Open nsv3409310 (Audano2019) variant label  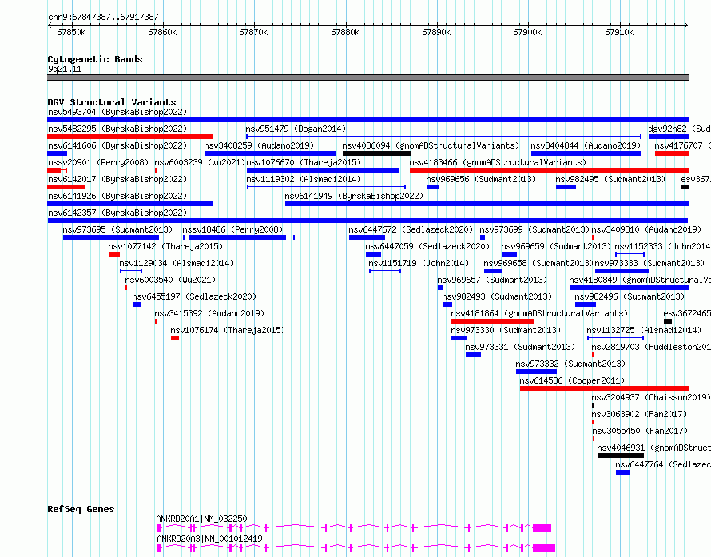pyautogui.click(x=646, y=229)
